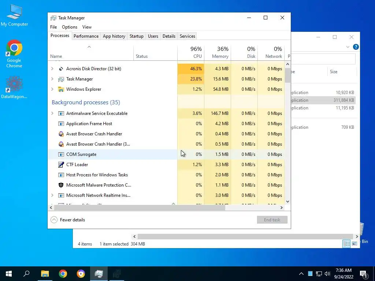This screenshot has height=281, width=375.
Task: Switch Explorer window to large icons view
Action: (354, 243)
